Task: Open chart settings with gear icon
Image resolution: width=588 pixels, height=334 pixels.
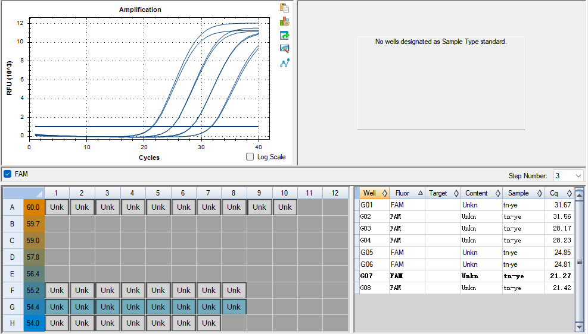Action: click(284, 21)
